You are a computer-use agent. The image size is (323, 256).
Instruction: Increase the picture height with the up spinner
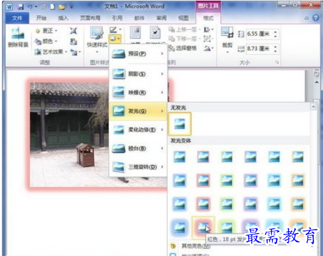(275, 32)
